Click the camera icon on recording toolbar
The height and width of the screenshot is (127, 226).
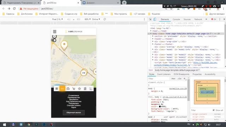pyautogui.click(x=214, y=6)
